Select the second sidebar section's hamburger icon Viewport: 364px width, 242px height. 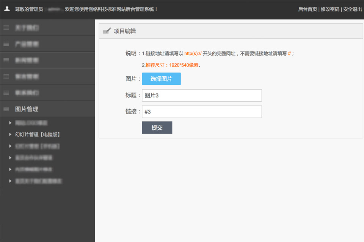[6, 44]
